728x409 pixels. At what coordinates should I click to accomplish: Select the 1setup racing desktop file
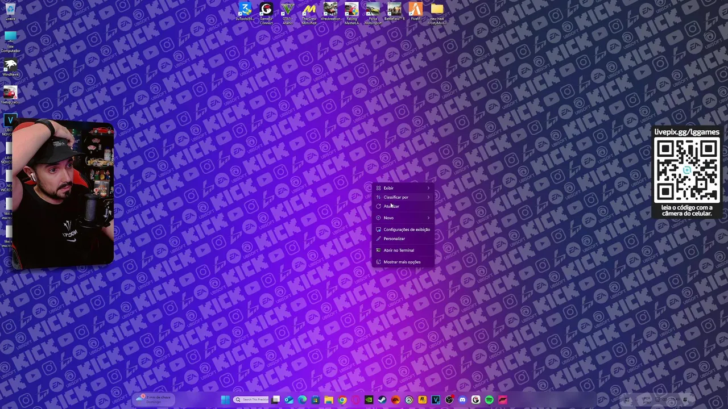10,95
